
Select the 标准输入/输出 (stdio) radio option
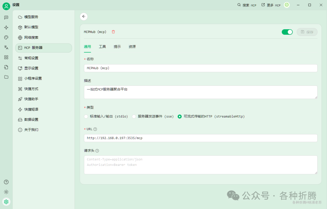(86, 117)
